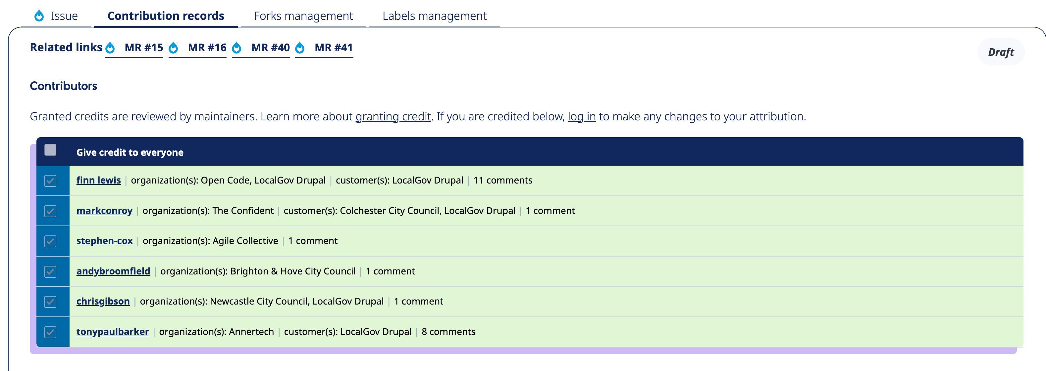1046x371 pixels.
Task: Uncheck credit for andybroomfield
Action: point(50,271)
